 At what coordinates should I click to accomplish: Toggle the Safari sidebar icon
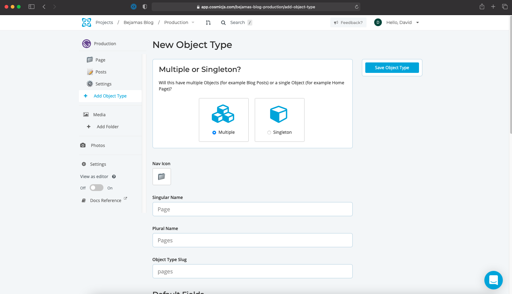coord(31,7)
